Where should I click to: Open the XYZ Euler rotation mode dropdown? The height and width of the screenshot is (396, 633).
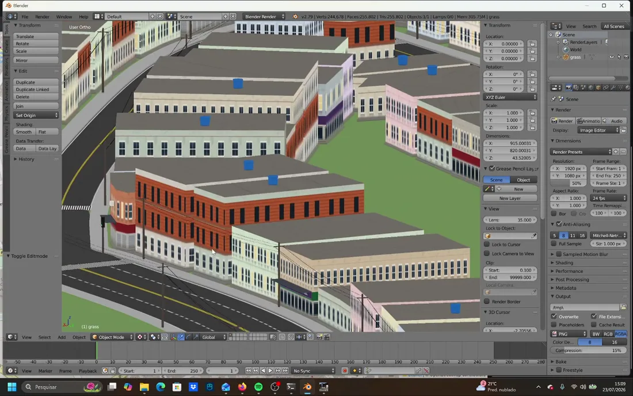point(510,97)
